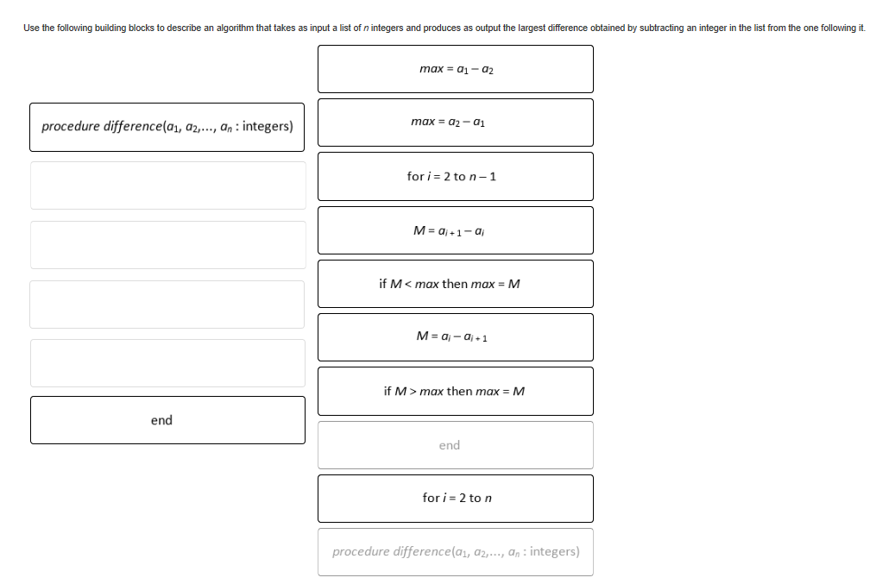
Task: Select the "if M < max then max = M" block
Action: point(456,283)
